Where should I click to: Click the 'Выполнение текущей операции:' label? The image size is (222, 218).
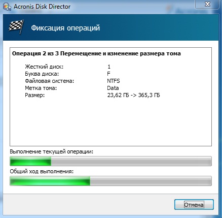tap(52, 151)
